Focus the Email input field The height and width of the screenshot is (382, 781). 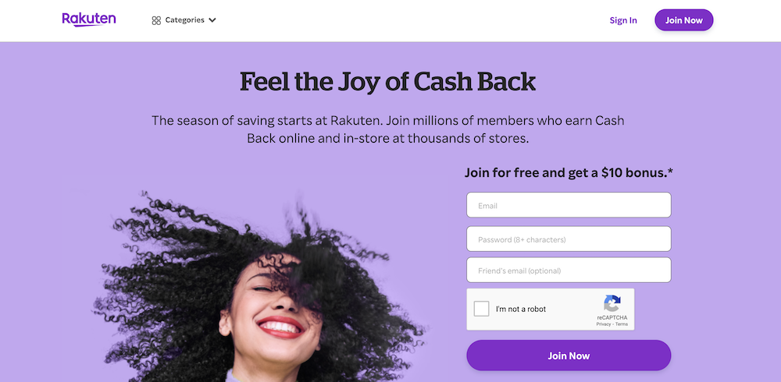[x=569, y=206]
